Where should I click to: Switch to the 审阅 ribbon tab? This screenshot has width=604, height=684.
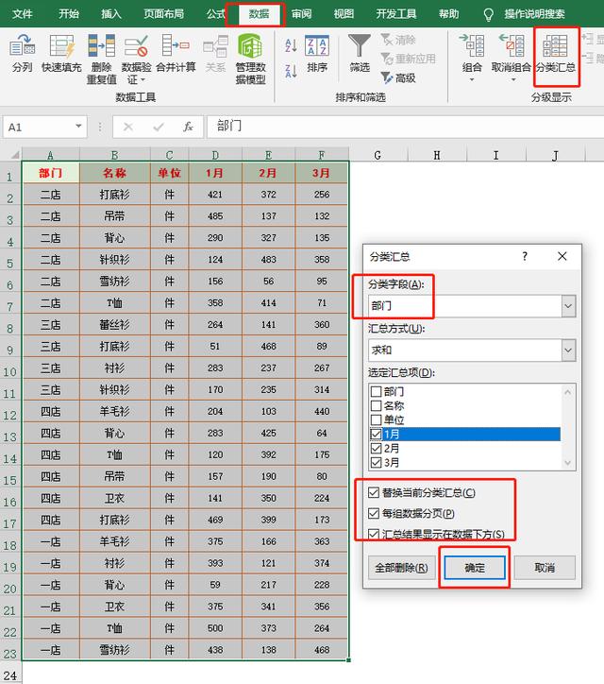click(x=301, y=14)
